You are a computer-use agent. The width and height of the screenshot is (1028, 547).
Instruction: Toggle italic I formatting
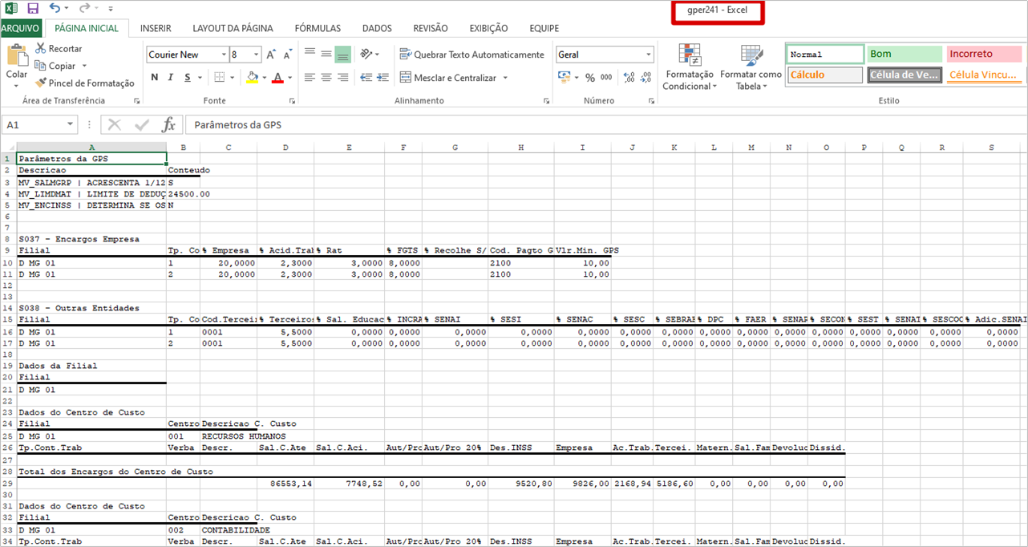(x=171, y=78)
